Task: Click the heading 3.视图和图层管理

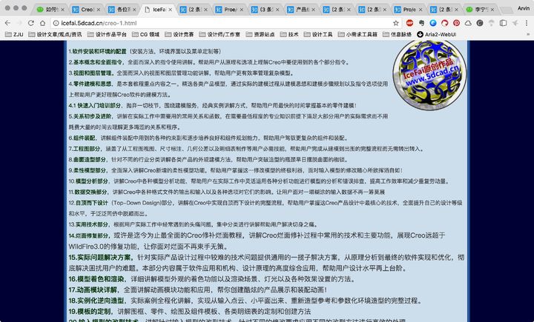Action: 90,73
